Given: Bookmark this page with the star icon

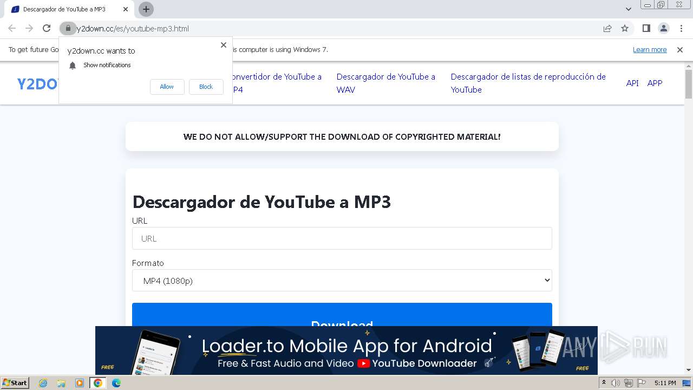Looking at the screenshot, I should [625, 28].
